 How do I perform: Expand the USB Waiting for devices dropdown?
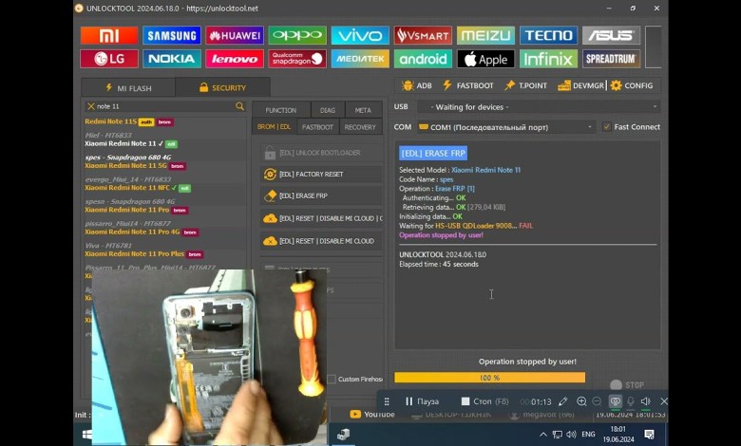pos(539,107)
